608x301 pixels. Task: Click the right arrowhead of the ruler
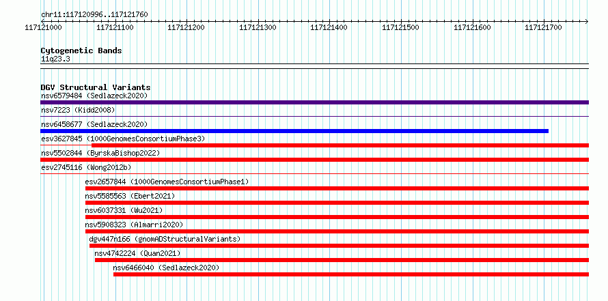(x=587, y=21)
